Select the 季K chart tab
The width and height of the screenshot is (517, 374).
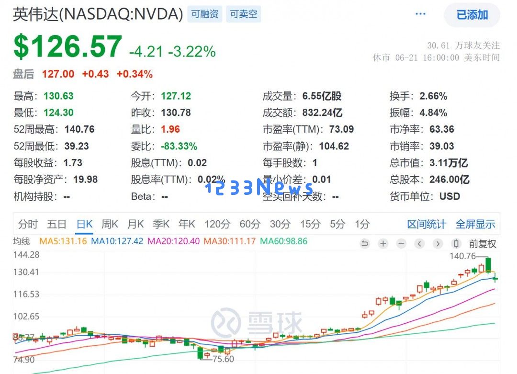161,224
